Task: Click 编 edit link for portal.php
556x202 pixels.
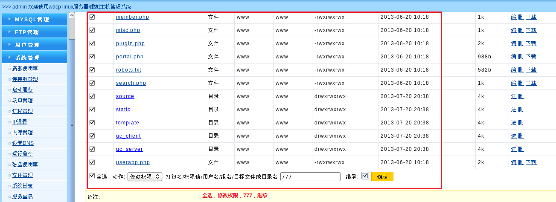Action: click(x=514, y=57)
